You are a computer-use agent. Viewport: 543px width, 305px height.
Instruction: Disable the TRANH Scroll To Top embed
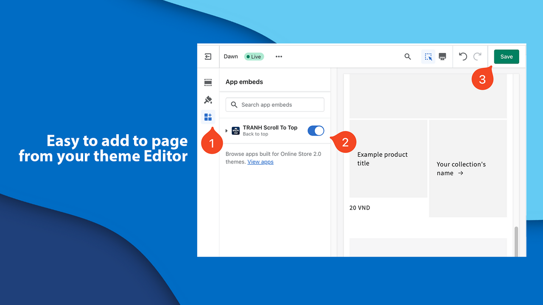pyautogui.click(x=316, y=130)
